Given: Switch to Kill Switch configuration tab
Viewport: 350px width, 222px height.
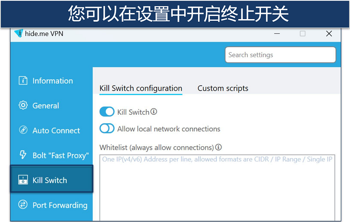Looking at the screenshot, I should pyautogui.click(x=141, y=88).
